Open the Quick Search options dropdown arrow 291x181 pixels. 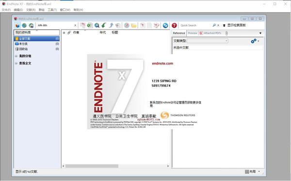coord(218,25)
